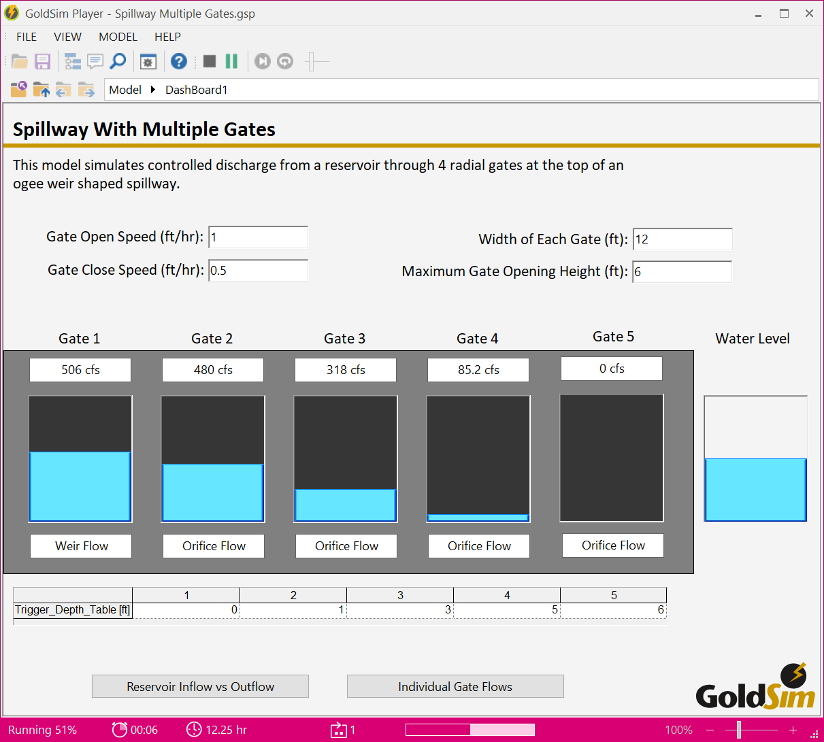824x742 pixels.
Task: Open the VIEW menu
Action: coord(67,37)
